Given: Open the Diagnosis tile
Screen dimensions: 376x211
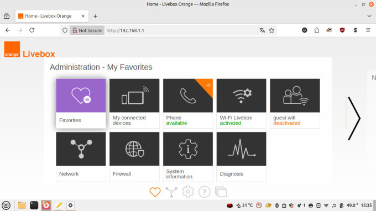Looking at the screenshot, I should 241,157.
